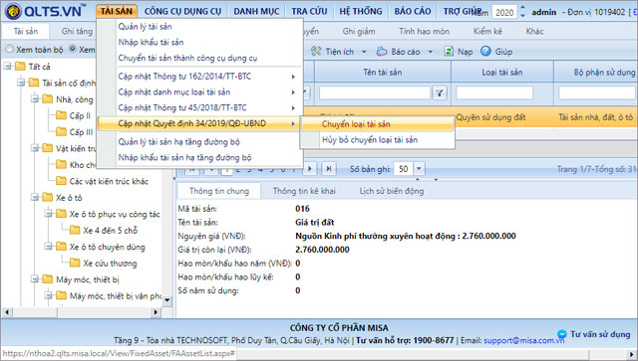The width and height of the screenshot is (638, 361).
Task: Click the Báo cáo report icon
Action: (x=382, y=51)
